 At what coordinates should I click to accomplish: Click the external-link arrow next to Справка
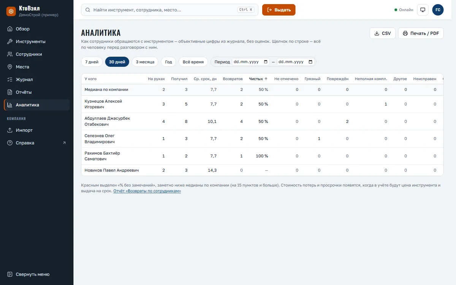point(64,143)
